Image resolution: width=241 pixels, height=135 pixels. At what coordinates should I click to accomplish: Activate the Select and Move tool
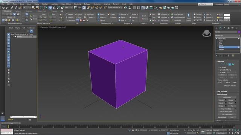(50, 7)
